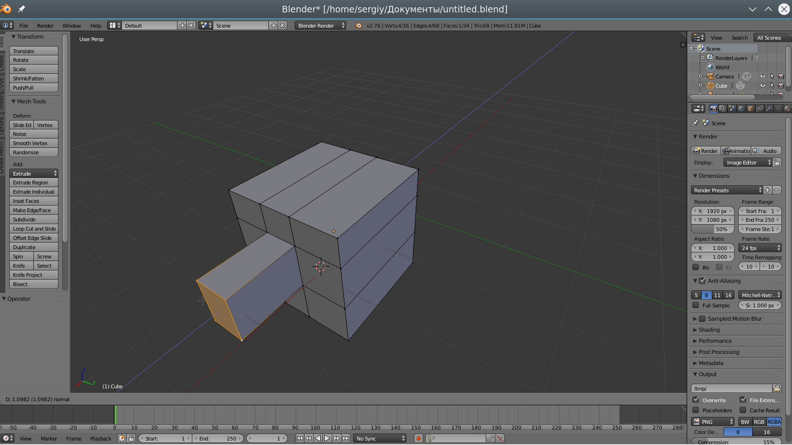
Task: Open the Constraints chain-link properties tab
Action: [x=760, y=109]
